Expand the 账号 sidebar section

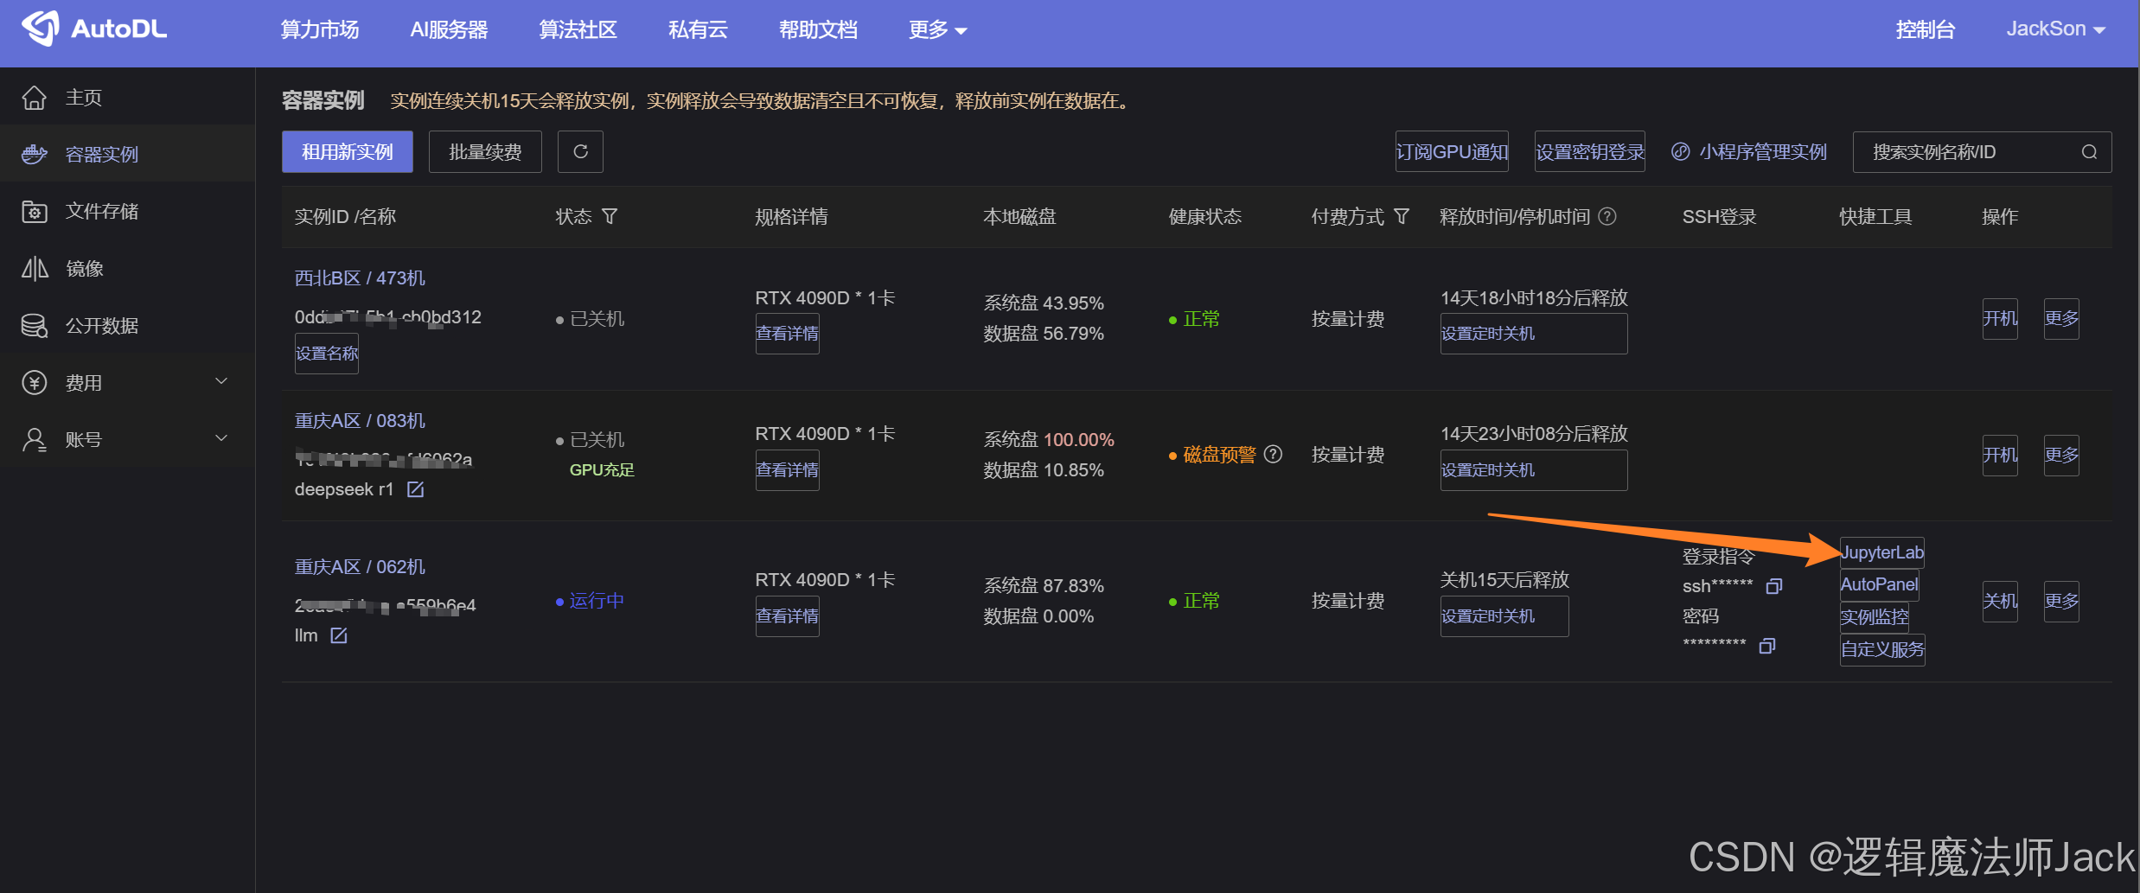point(221,438)
